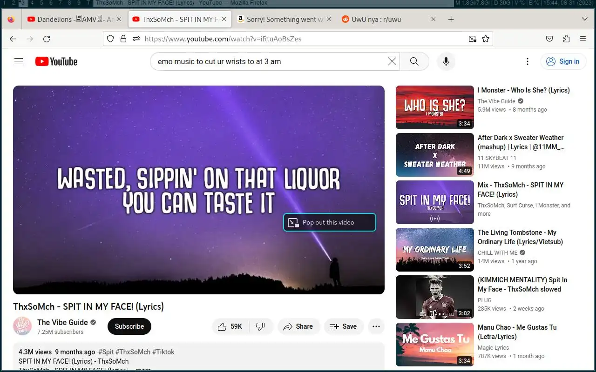Reload the current page
The height and width of the screenshot is (372, 596).
point(47,39)
